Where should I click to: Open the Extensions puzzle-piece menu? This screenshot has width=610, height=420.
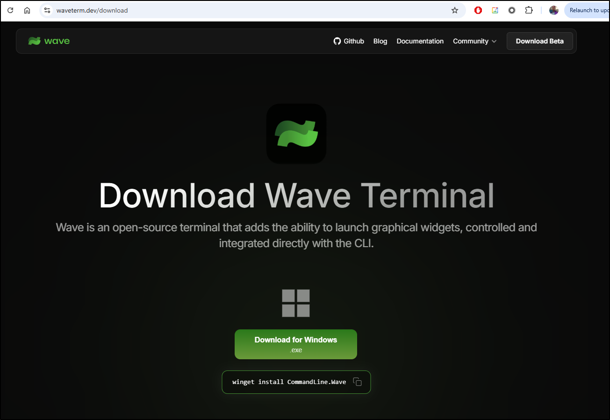point(529,10)
